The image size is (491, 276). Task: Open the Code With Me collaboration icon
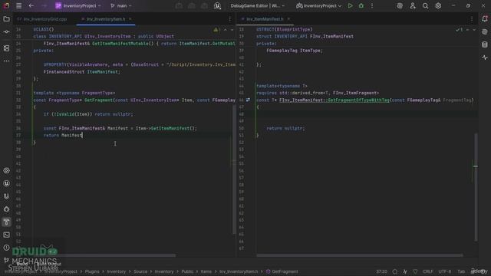point(413,5)
